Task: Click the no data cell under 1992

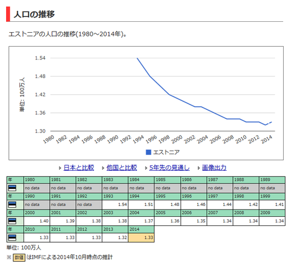Action: coord(89,205)
